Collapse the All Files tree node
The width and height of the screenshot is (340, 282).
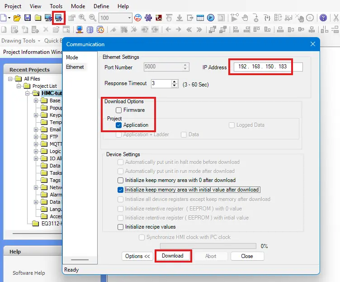point(11,79)
